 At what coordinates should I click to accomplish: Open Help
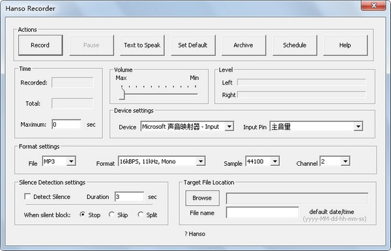pos(345,46)
